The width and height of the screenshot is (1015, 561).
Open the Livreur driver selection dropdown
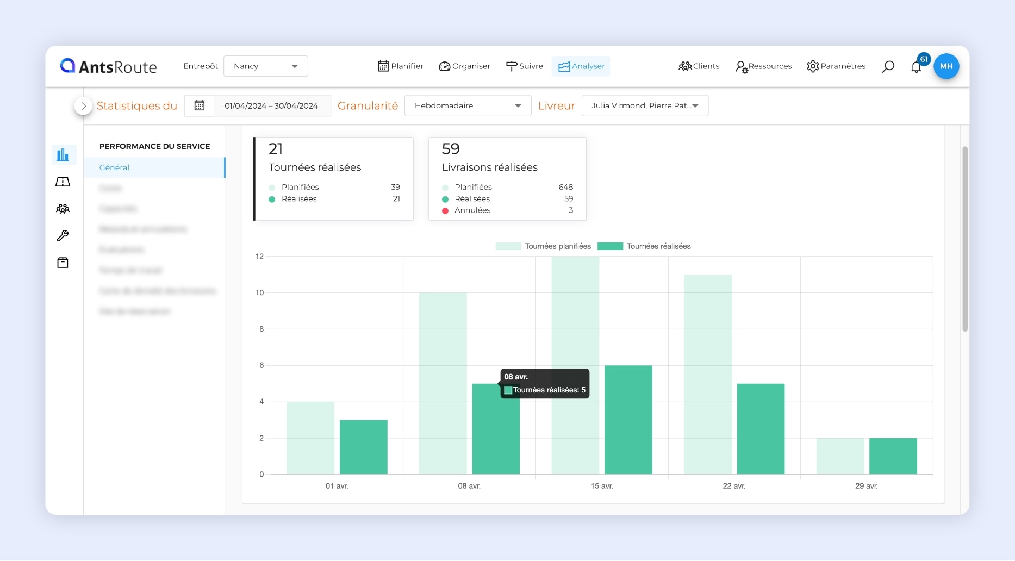click(644, 105)
